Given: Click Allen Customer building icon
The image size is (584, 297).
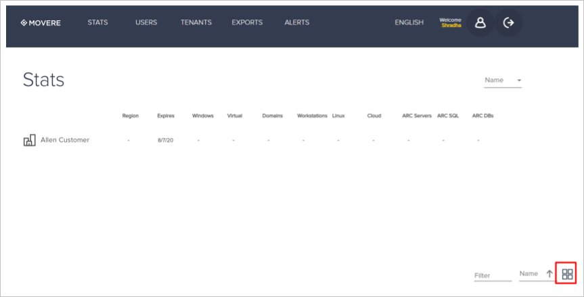Looking at the screenshot, I should click(29, 140).
